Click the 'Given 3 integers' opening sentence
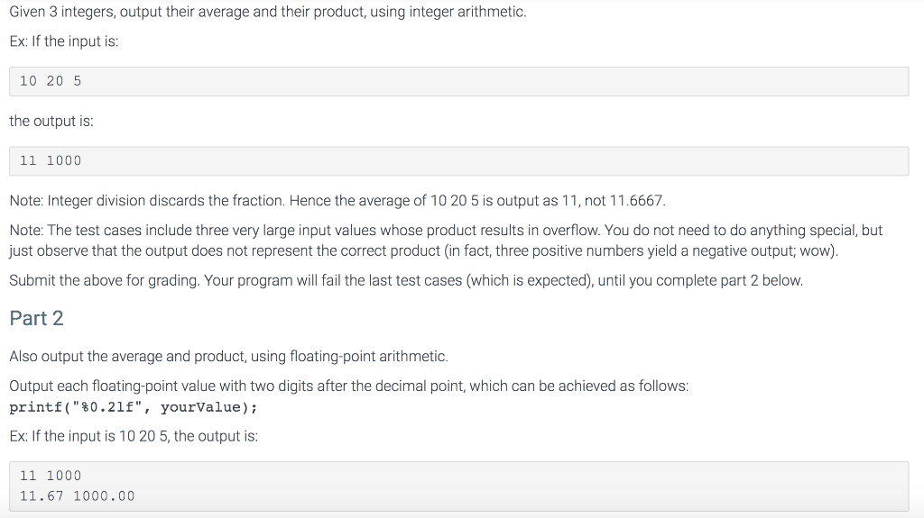Viewport: 924px width, 518px height. (267, 12)
